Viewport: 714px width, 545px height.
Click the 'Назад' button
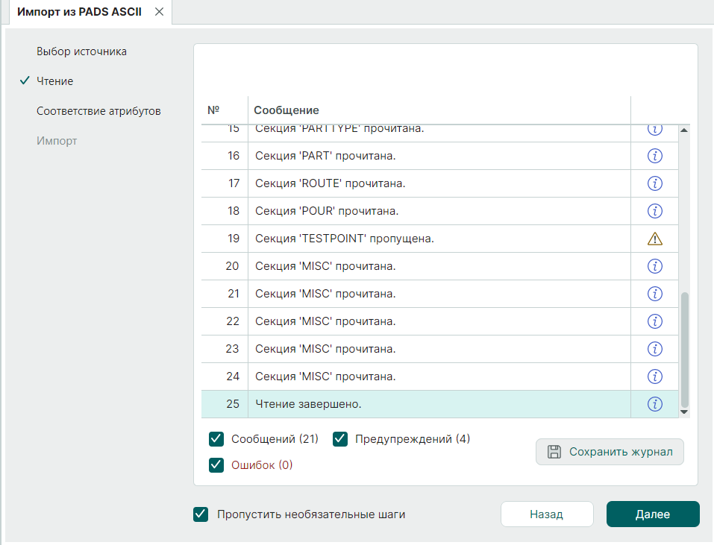(x=546, y=514)
